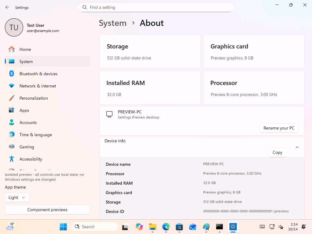The width and height of the screenshot is (312, 234).
Task: Click the Home house icon
Action: [12, 49]
